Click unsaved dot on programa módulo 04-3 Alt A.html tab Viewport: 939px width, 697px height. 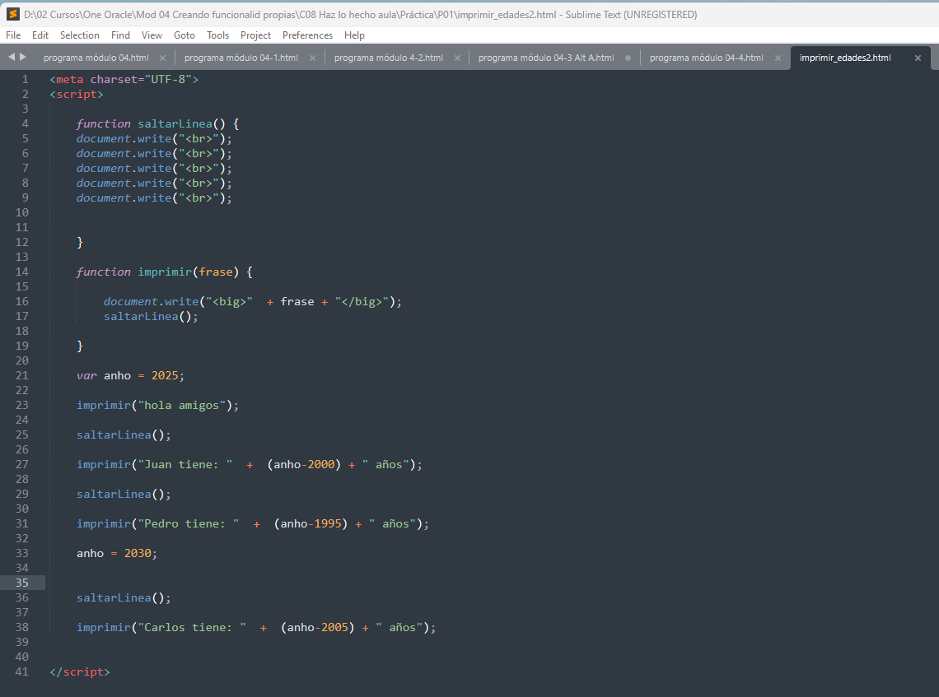[628, 58]
